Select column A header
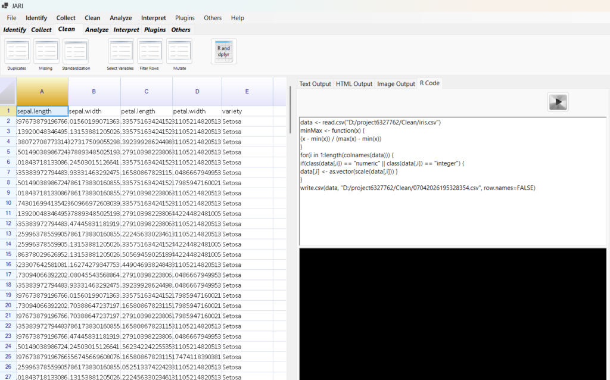The image size is (610, 380). coord(42,91)
